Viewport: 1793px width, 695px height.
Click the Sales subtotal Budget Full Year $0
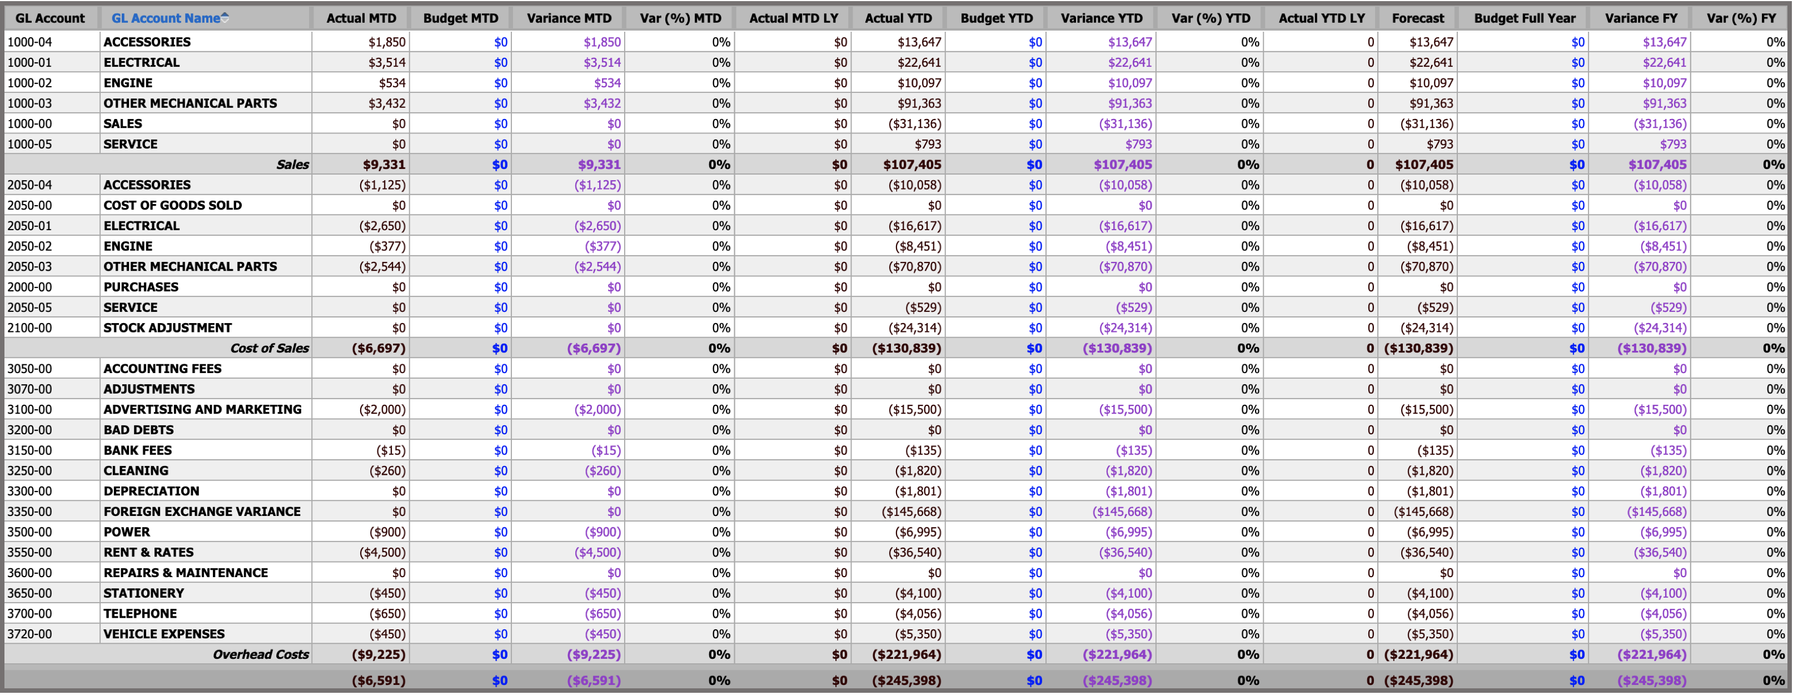pyautogui.click(x=1577, y=165)
